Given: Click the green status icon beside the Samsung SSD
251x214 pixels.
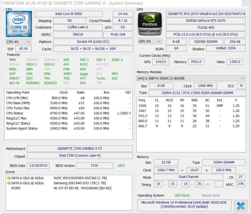Looking at the screenshot, I should (9, 183).
